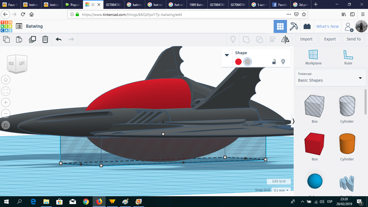Open the Basic Shapes category dropdown
Viewport: 368px width, 207px height.
331,78
